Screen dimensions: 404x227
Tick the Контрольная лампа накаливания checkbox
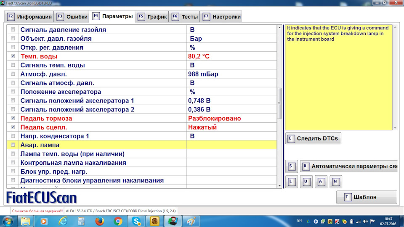(x=13, y=163)
